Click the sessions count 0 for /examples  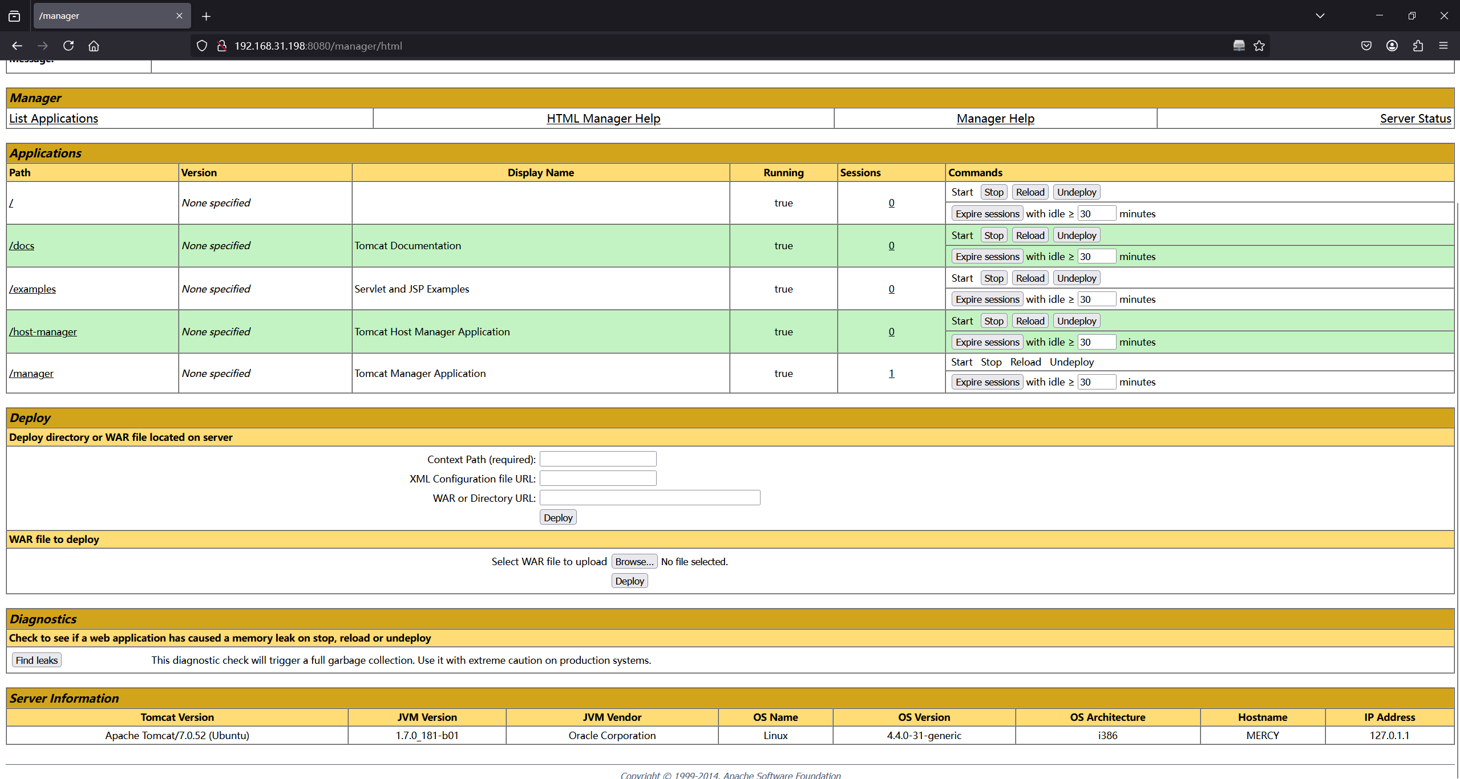(x=891, y=289)
